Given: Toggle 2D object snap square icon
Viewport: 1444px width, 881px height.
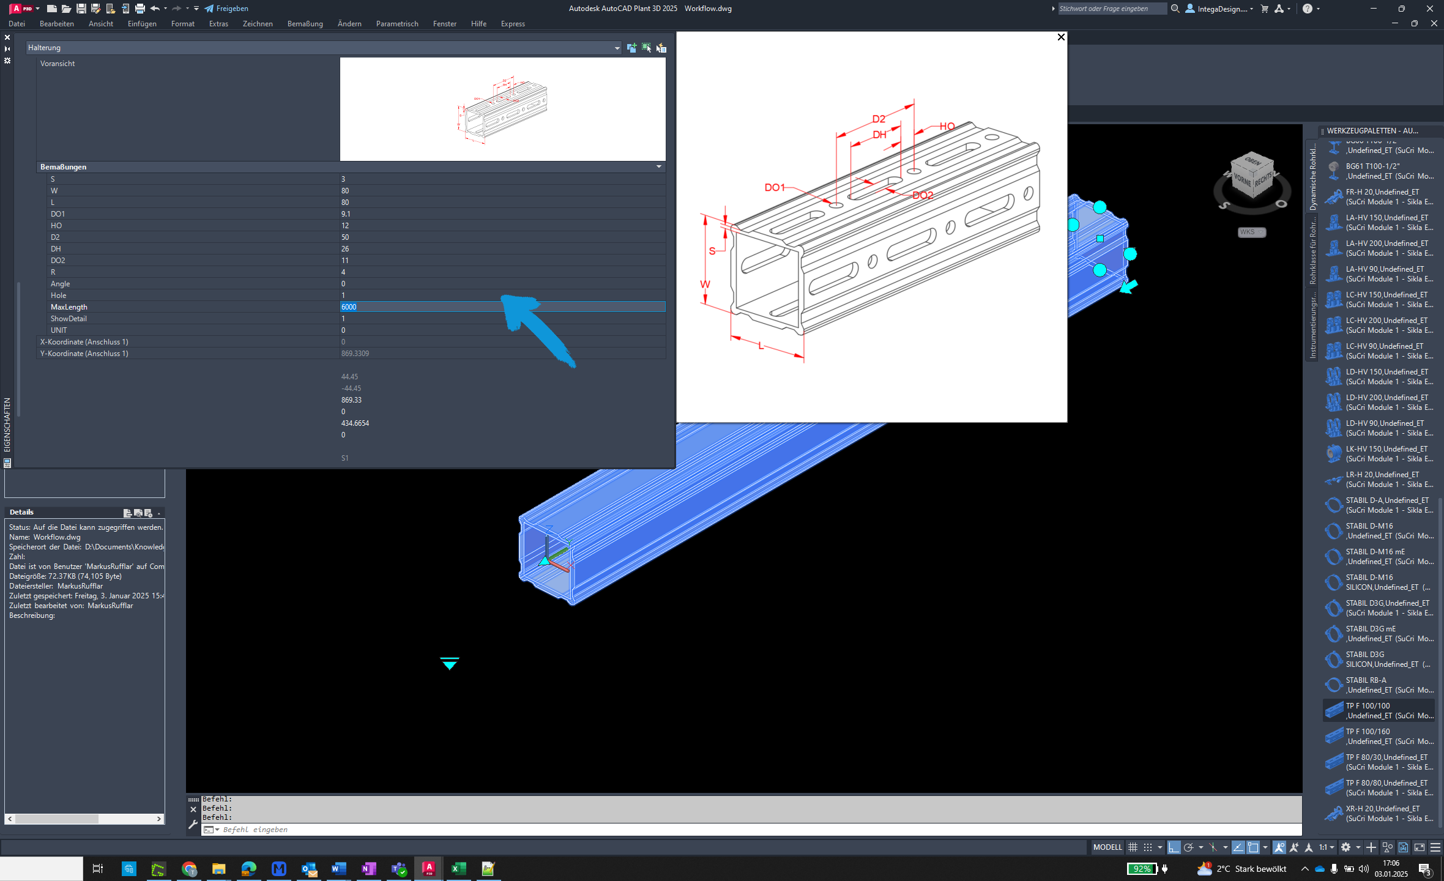Looking at the screenshot, I should pyautogui.click(x=1253, y=847).
